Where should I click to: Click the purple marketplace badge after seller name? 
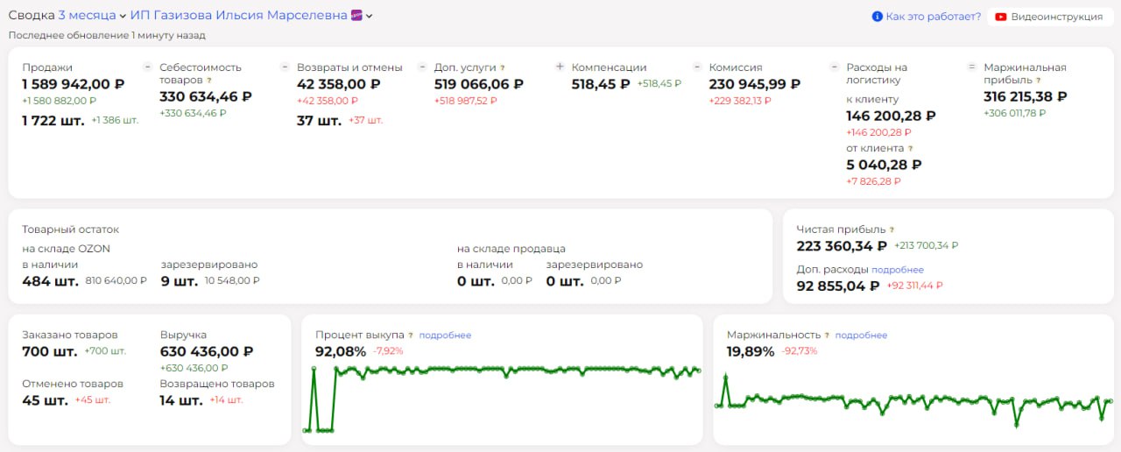click(x=356, y=16)
